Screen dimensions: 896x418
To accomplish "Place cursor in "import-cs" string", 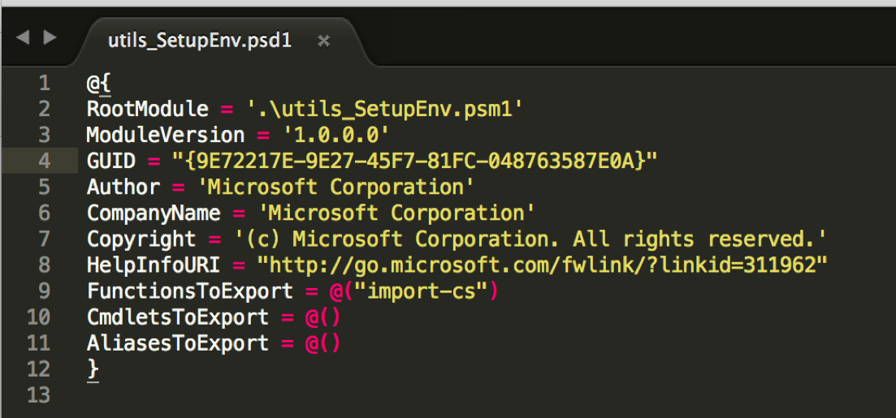I will coord(422,291).
